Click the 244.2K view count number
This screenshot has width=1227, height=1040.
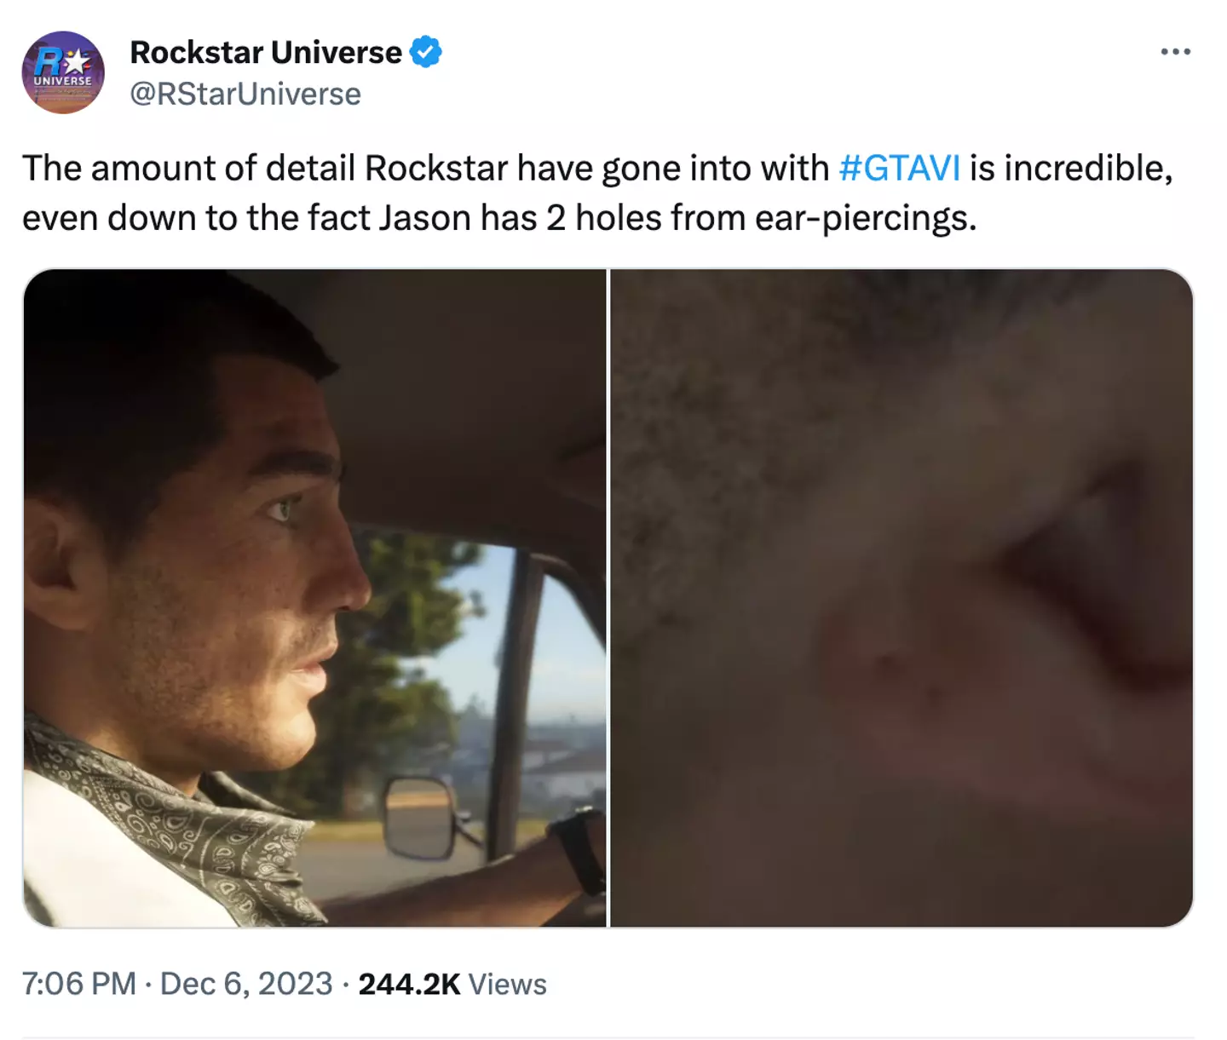click(409, 984)
